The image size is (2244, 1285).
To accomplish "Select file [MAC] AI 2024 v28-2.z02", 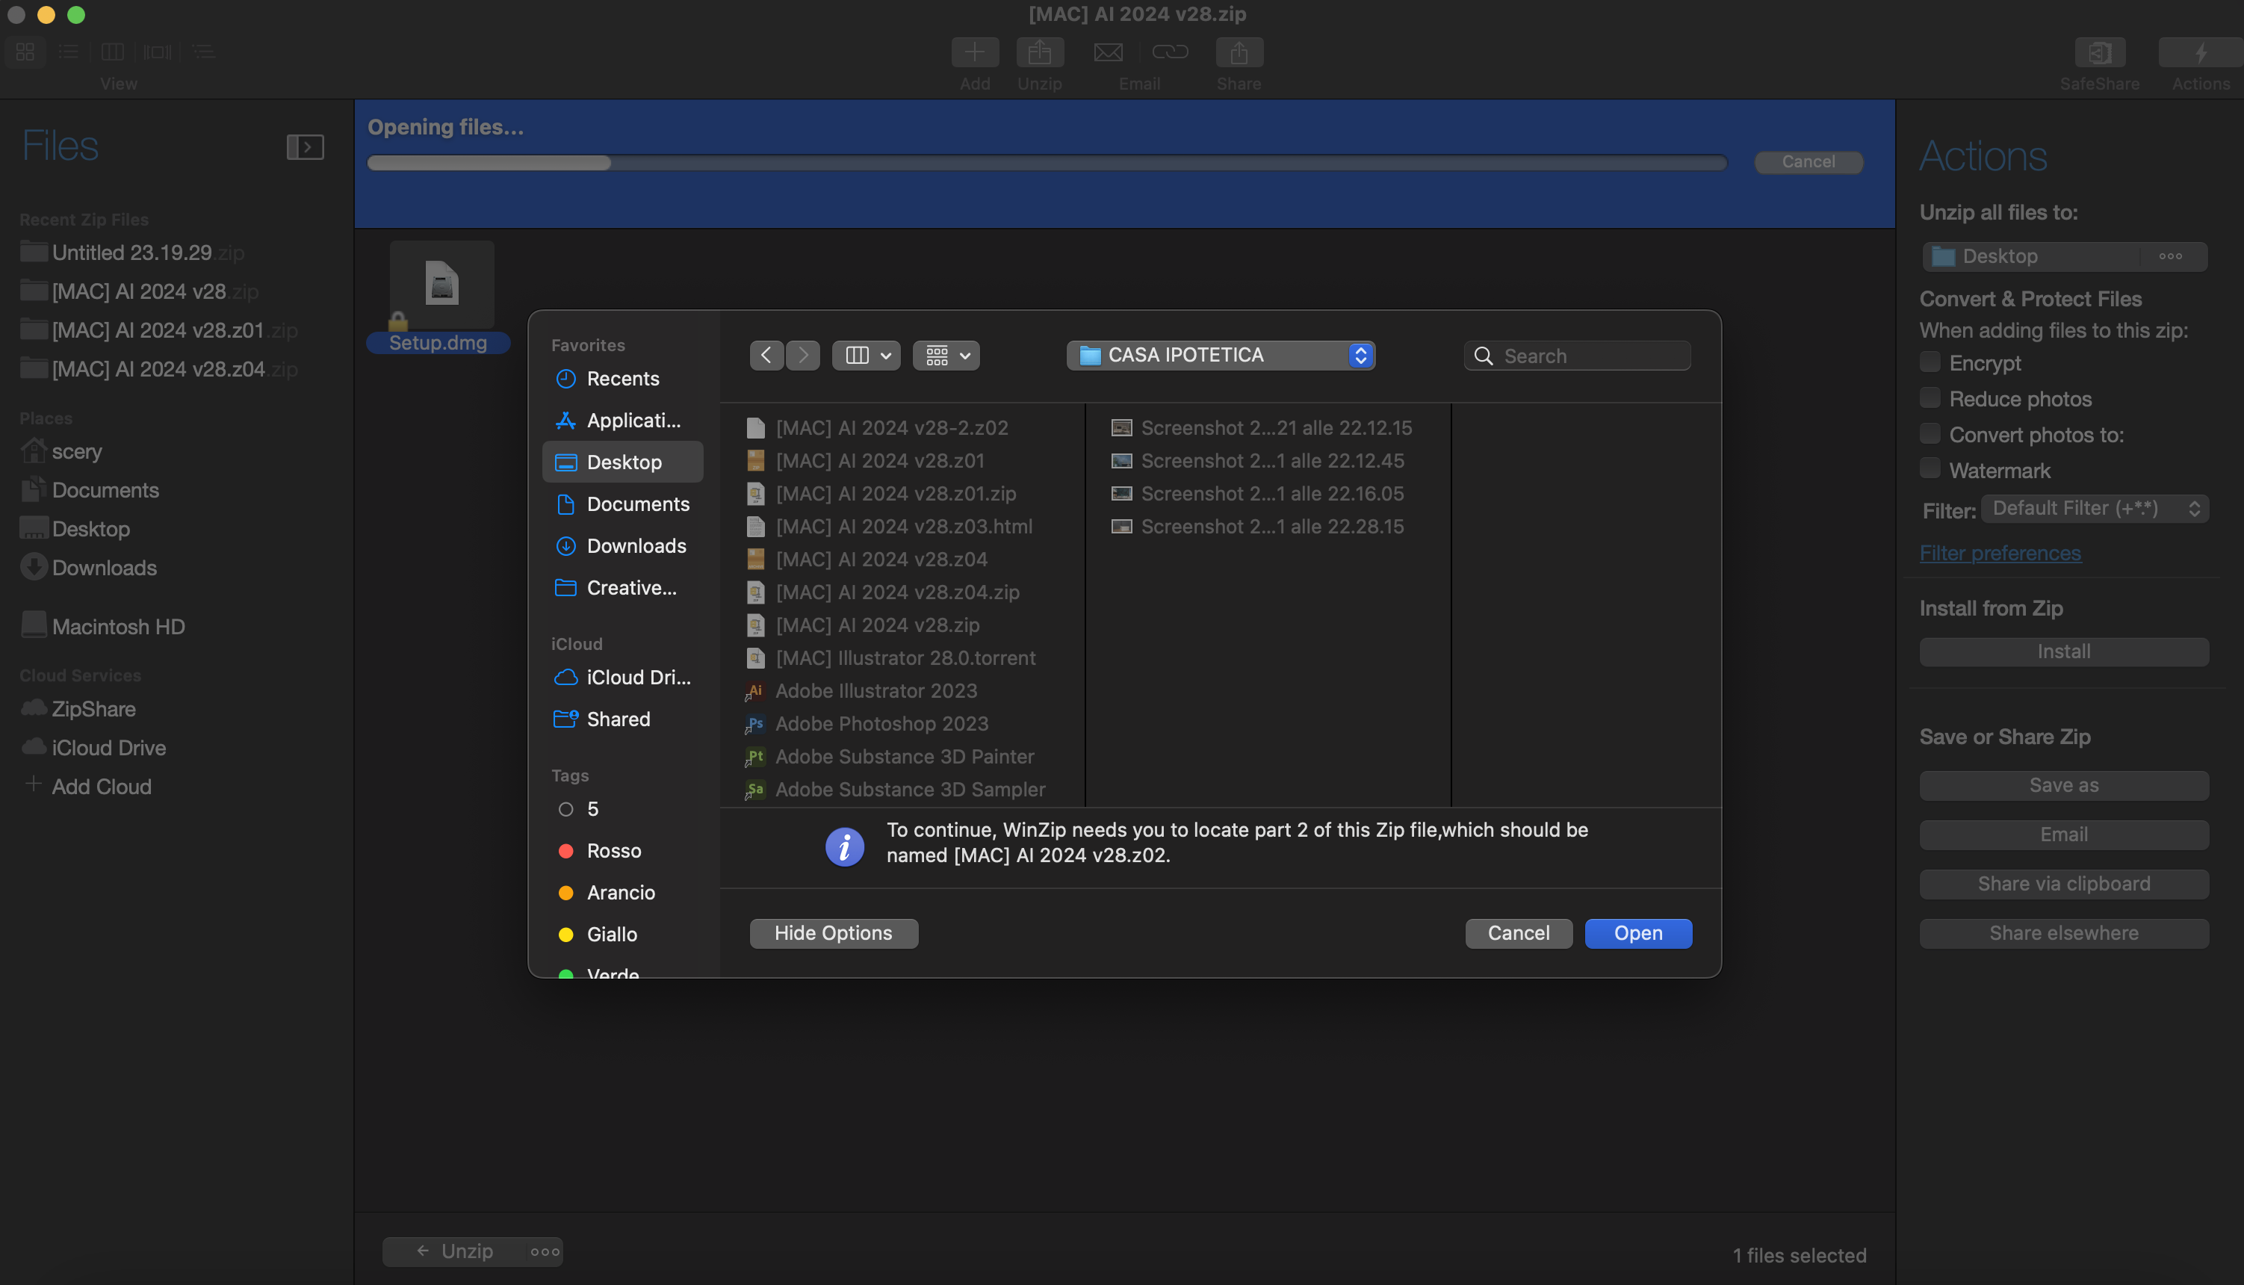I will click(x=891, y=428).
